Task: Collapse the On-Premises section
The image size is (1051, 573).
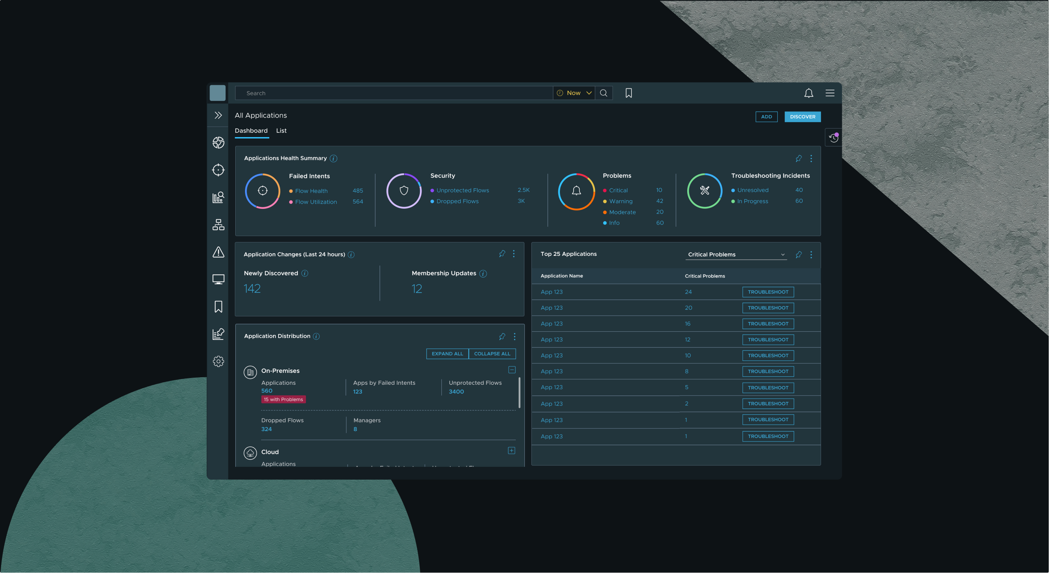Action: [x=512, y=370]
